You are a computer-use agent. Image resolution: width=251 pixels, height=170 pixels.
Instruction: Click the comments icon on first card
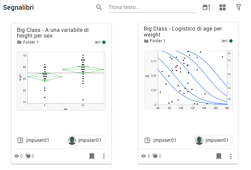(x=28, y=156)
